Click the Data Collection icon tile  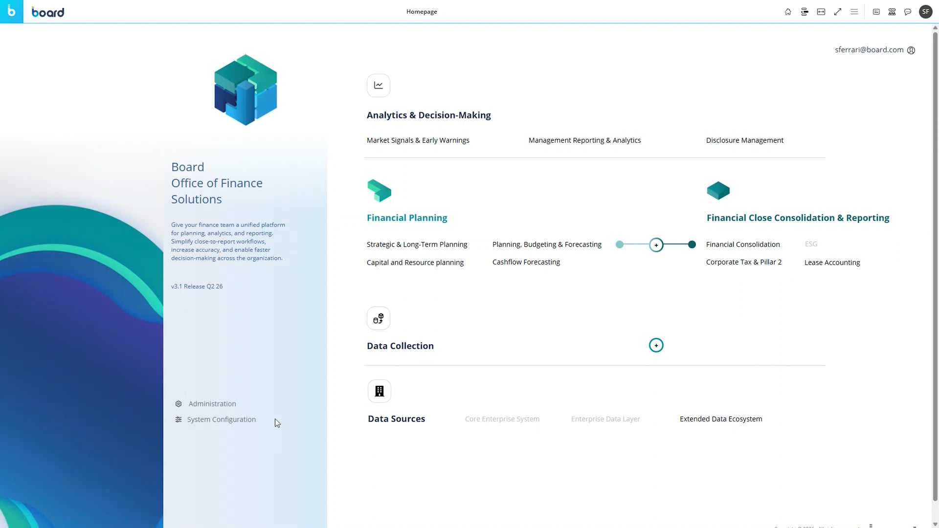pos(379,319)
